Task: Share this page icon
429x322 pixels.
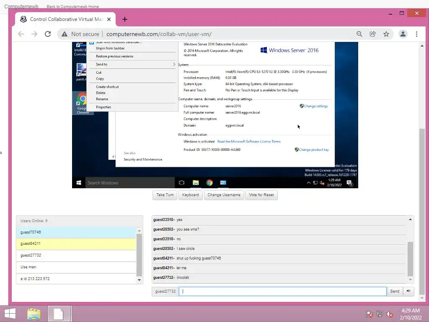Action: (x=372, y=34)
